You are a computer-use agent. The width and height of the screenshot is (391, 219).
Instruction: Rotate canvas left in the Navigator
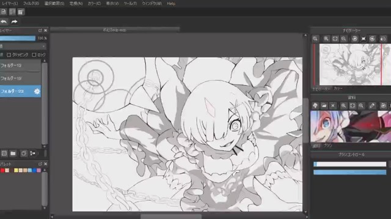[355, 39]
